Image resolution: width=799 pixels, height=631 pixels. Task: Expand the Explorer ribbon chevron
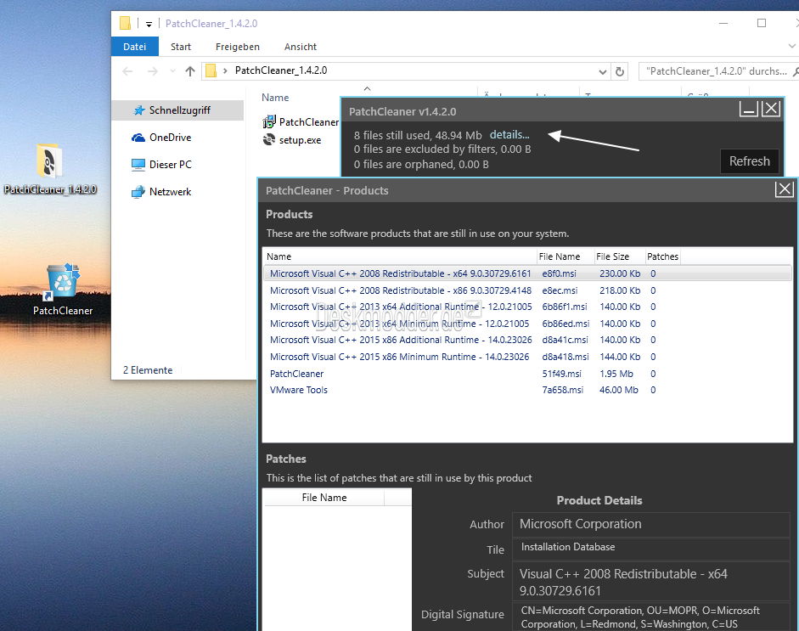click(792, 47)
